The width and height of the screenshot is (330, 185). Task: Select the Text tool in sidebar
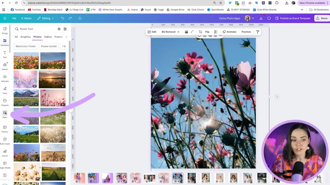(x=5, y=54)
